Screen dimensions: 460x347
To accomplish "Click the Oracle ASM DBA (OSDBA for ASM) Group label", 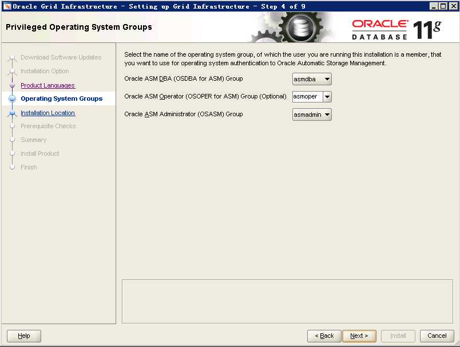I will click(183, 78).
